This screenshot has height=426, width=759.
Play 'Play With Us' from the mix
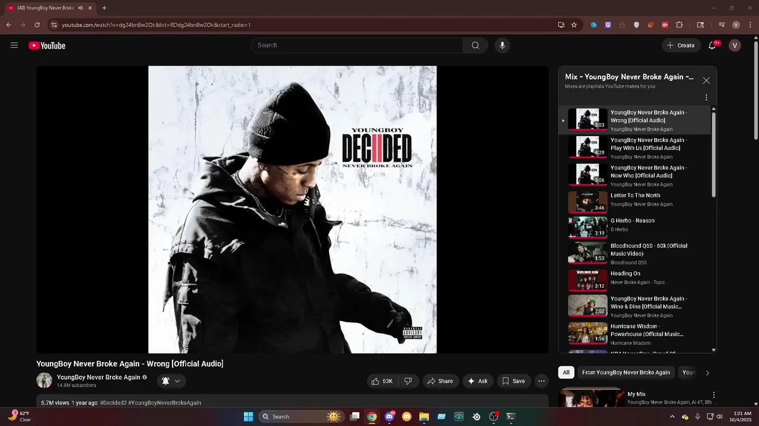[634, 148]
